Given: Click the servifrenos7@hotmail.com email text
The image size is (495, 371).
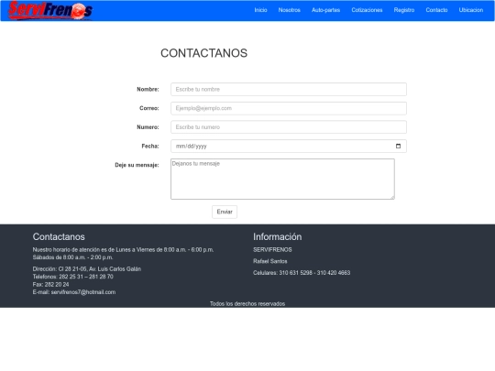Looking at the screenshot, I should point(83,292).
